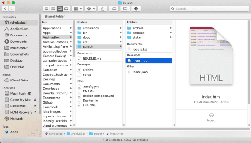The image size is (251, 143).
Task: Open Applications in the Favourites sidebar
Action: [x=19, y=29]
